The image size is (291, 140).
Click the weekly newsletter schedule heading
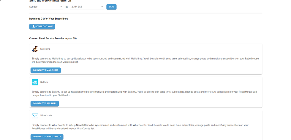pyautogui.click(x=50, y=1)
